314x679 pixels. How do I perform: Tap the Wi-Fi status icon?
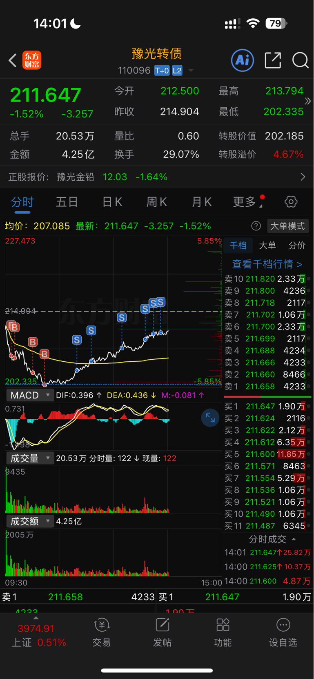[253, 24]
